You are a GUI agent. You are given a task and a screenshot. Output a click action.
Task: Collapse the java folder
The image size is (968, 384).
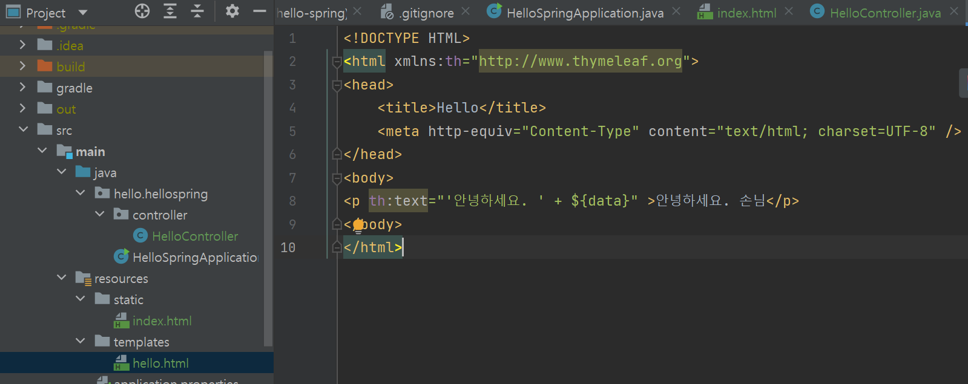62,172
